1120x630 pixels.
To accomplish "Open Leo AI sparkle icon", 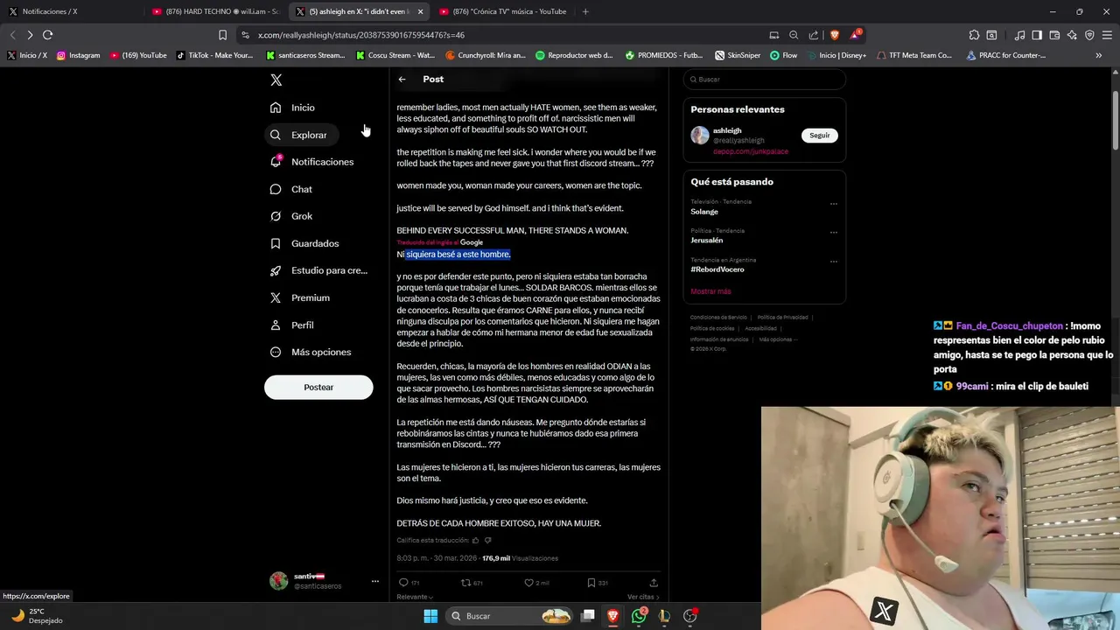I will [x=1072, y=35].
